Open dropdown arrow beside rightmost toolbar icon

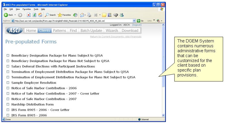click(x=162, y=21)
